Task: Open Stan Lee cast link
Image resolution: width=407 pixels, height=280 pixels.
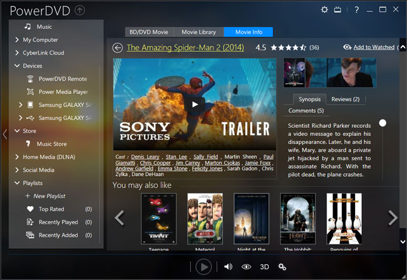Action: coord(176,157)
